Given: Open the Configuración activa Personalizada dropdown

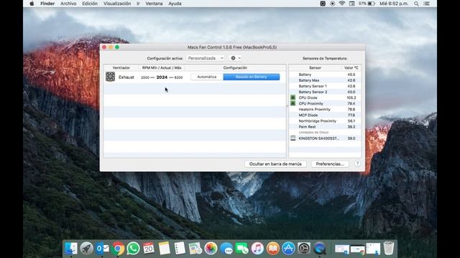Looking at the screenshot, I should 206,58.
